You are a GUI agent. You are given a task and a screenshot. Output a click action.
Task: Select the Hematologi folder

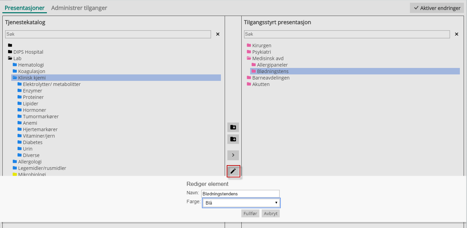tap(31, 65)
